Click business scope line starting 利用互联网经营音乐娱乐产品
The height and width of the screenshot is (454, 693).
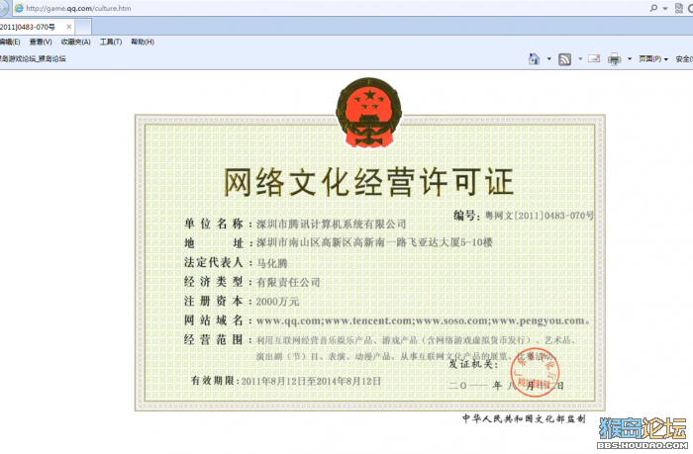(416, 340)
